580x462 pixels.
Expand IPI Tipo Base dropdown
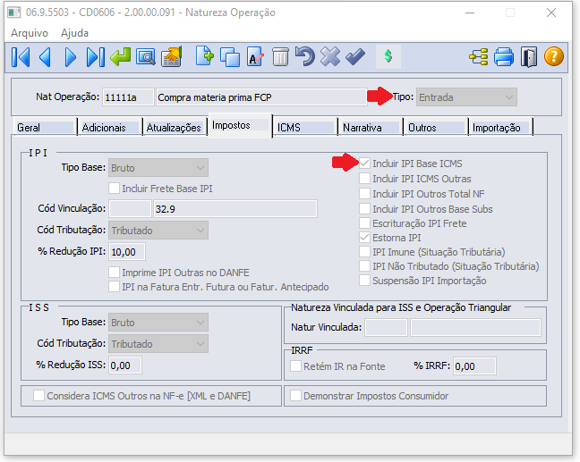click(158, 168)
